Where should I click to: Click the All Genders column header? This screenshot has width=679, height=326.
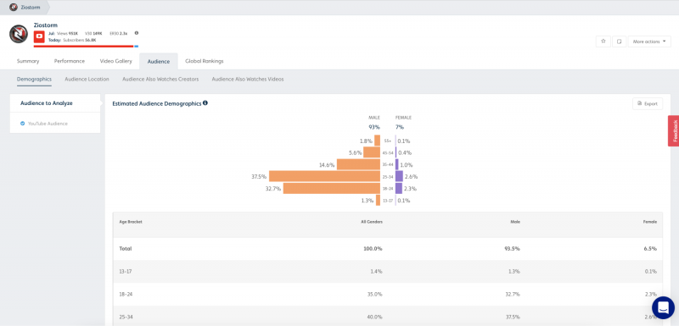(x=373, y=222)
